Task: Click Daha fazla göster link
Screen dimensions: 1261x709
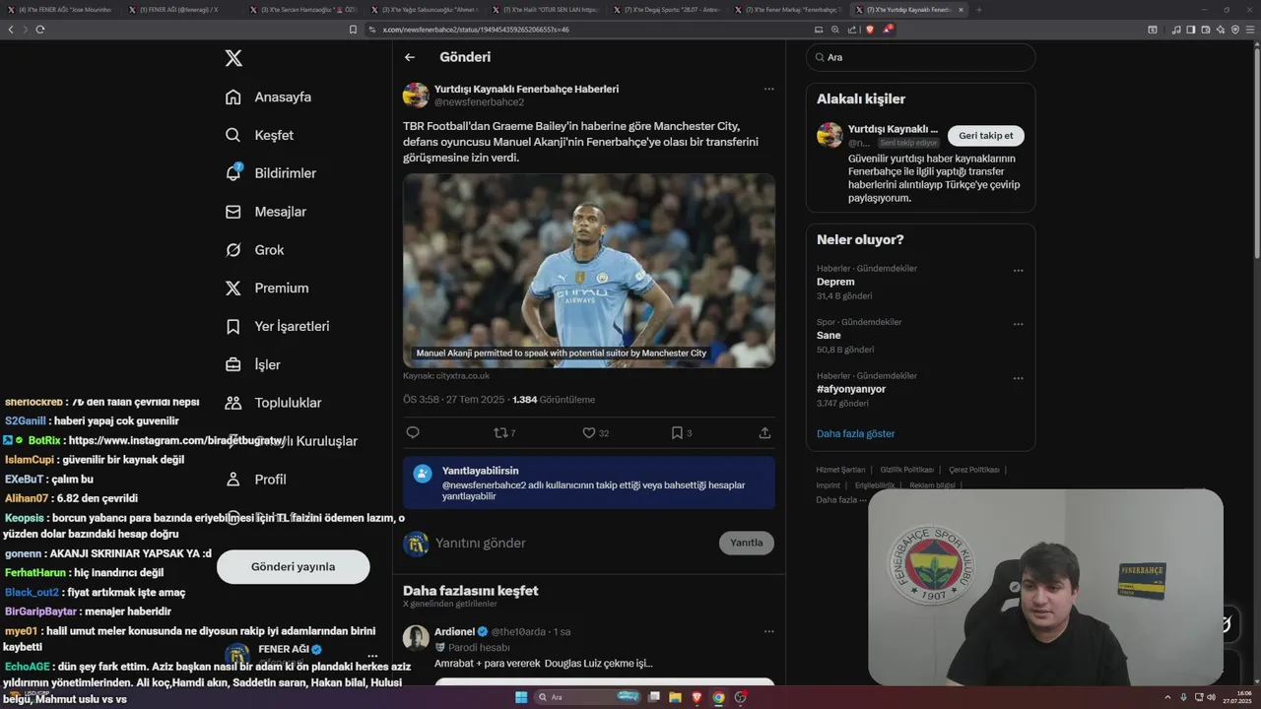Action: (855, 433)
